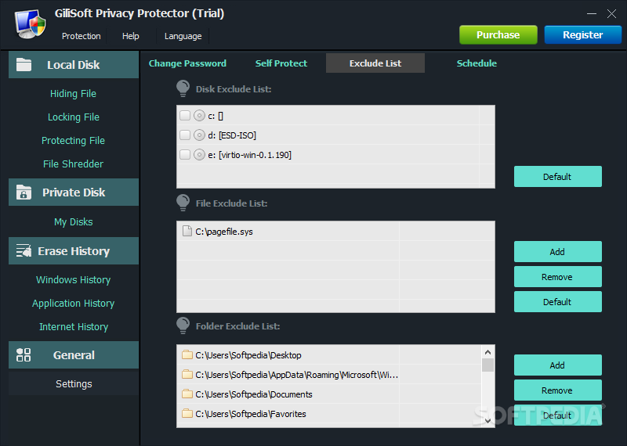
Task: Open the Help menu
Action: click(x=130, y=36)
